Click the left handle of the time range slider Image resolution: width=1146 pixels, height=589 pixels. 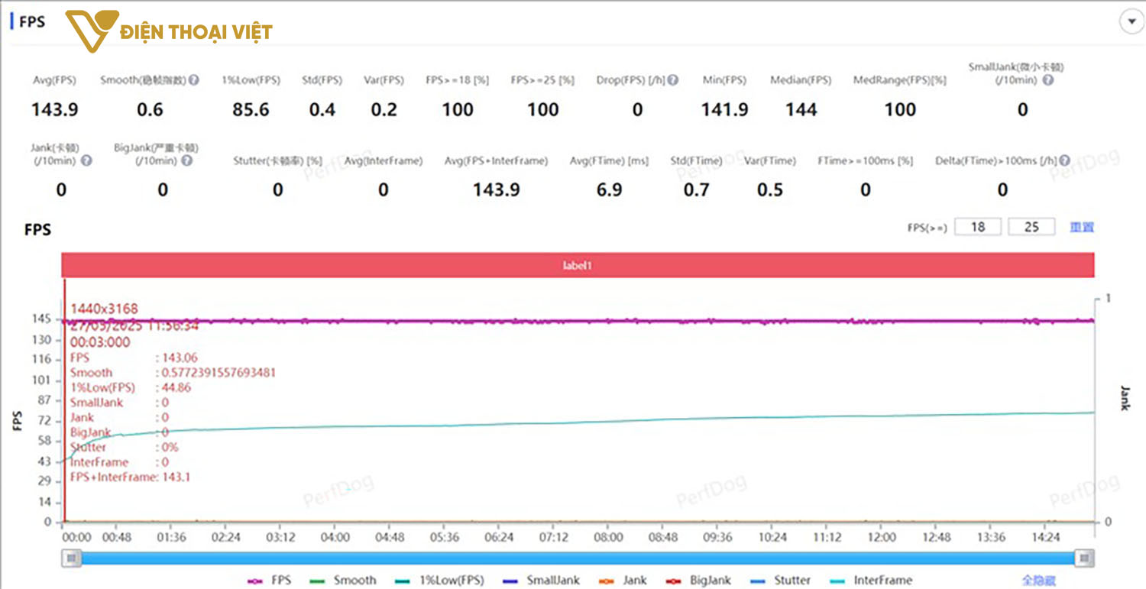tap(72, 558)
